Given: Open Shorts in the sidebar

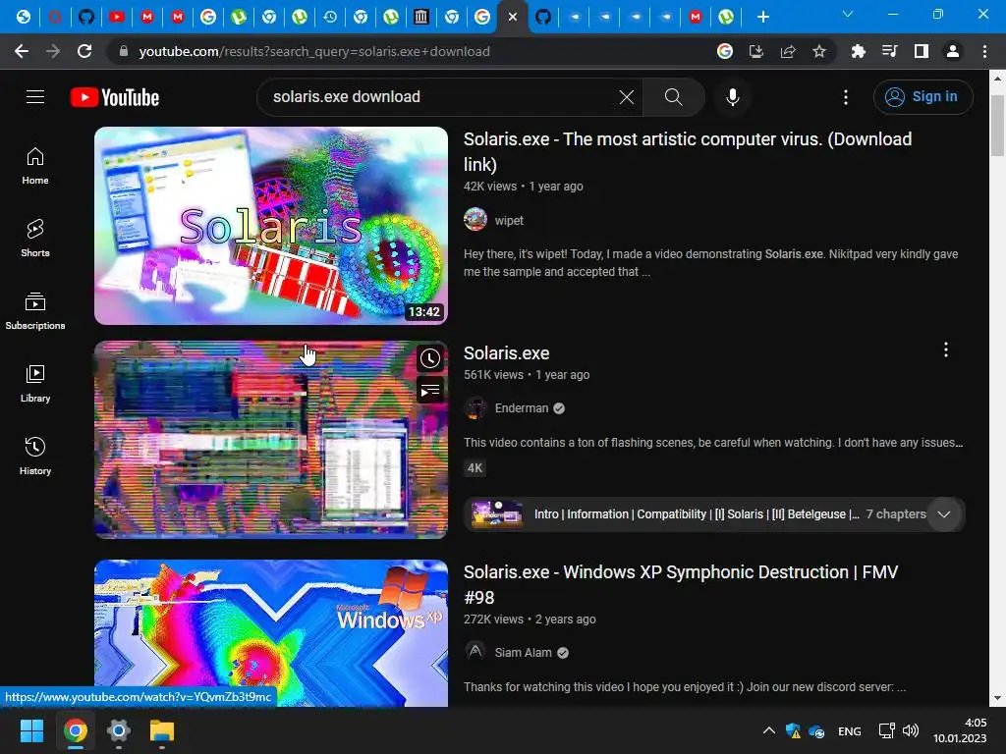Looking at the screenshot, I should (35, 239).
